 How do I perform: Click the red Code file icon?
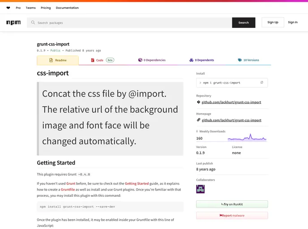tap(93, 60)
